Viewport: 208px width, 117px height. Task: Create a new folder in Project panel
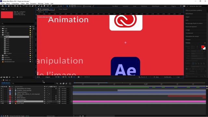pyautogui.click(x=4, y=77)
